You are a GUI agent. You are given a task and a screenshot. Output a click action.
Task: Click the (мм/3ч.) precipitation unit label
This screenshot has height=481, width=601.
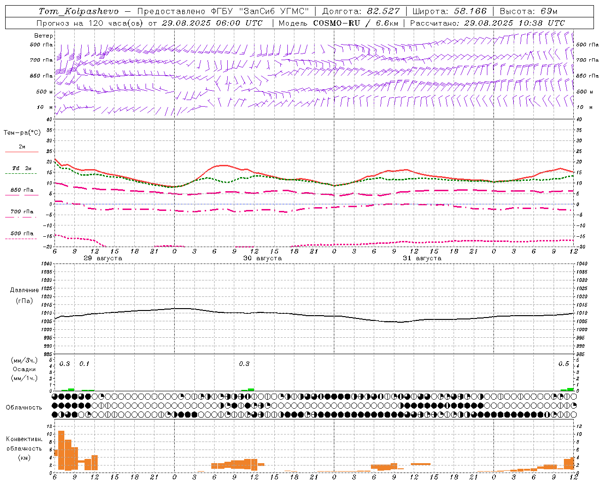click(24, 360)
